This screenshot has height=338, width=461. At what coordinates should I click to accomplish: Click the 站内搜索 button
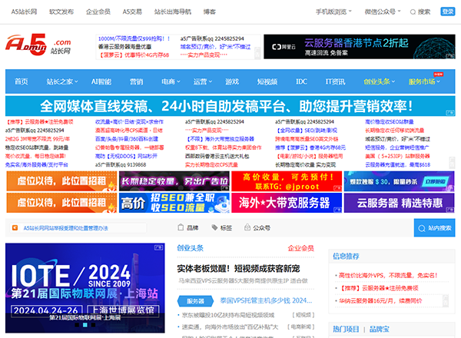[435, 228]
